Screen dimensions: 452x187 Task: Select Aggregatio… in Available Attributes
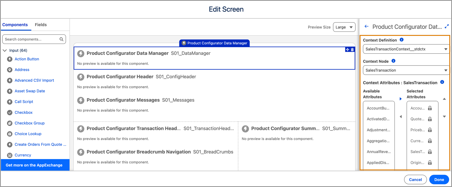click(x=379, y=141)
